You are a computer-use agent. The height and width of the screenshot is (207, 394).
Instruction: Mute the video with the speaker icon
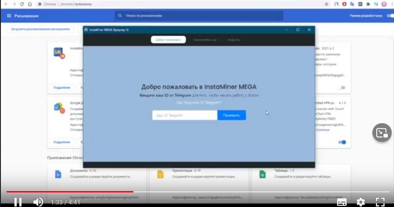[38, 202]
